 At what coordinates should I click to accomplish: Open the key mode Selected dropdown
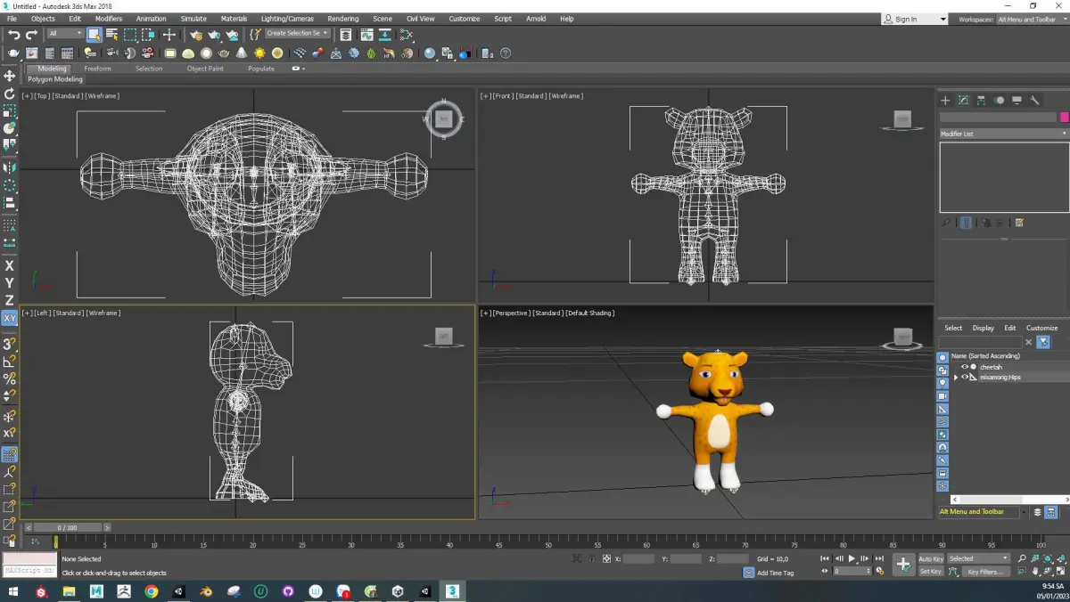[x=978, y=558]
